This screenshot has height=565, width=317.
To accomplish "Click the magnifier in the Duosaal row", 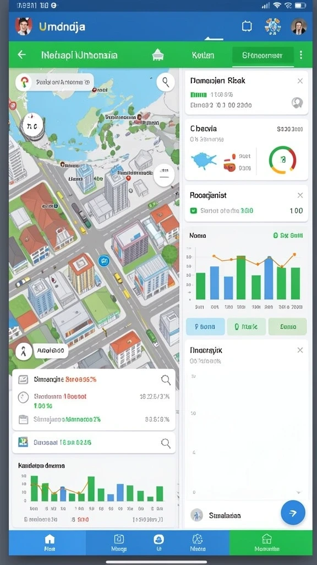I will tap(166, 443).
